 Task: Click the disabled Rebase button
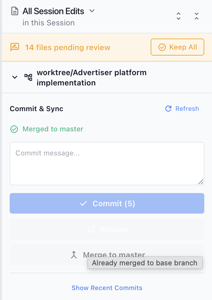point(107,229)
